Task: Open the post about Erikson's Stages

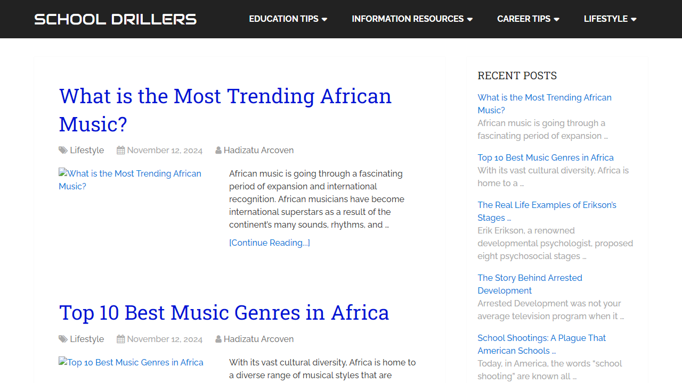Action: (x=547, y=211)
